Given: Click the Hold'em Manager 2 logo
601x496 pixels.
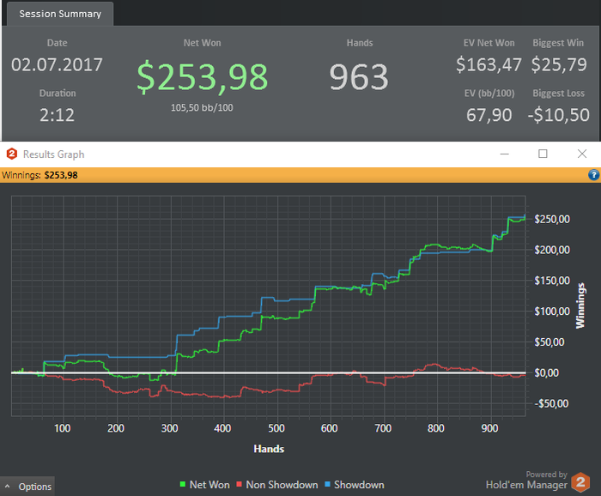Looking at the screenshot, I should (x=580, y=482).
